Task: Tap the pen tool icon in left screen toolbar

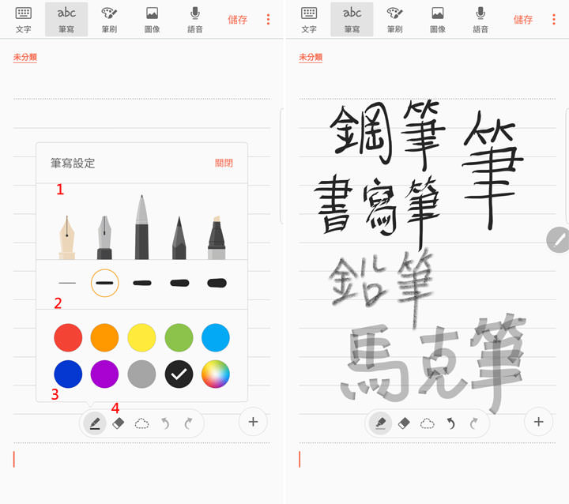Action: (x=95, y=423)
